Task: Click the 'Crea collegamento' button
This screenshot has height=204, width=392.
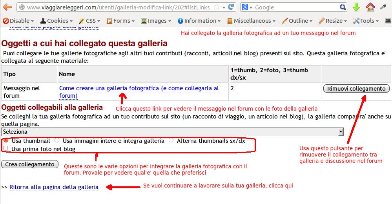Action: pos(30,164)
